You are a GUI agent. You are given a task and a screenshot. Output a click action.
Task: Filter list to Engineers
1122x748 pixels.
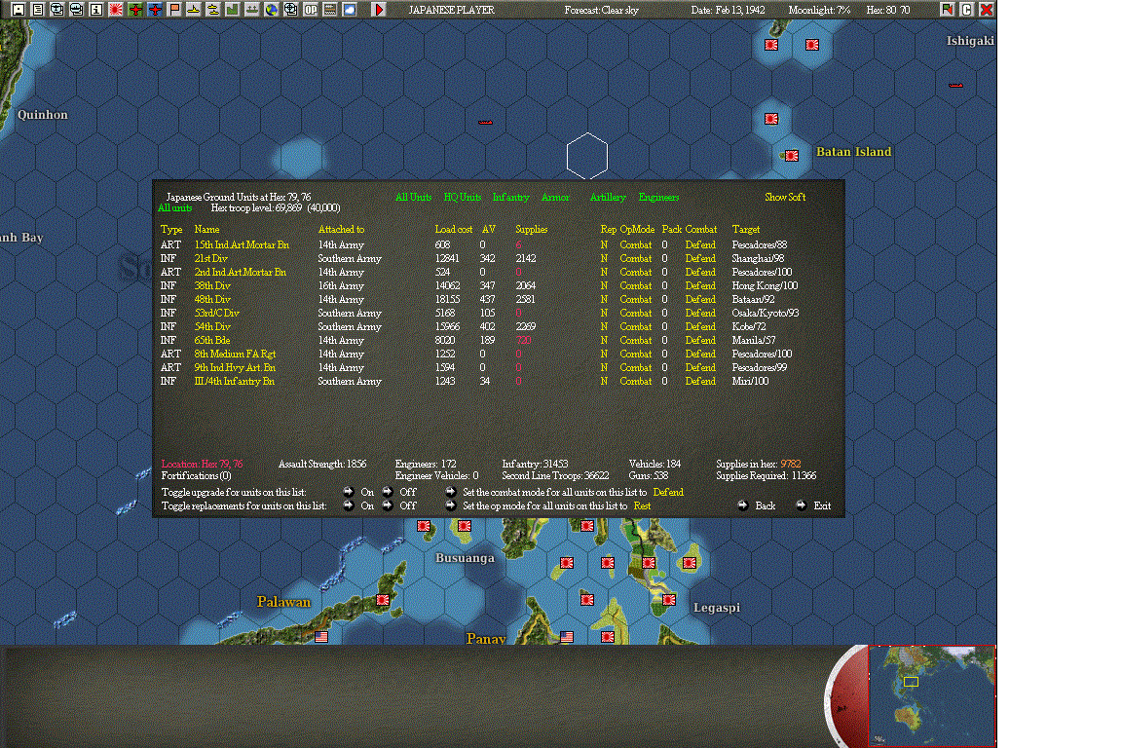(x=658, y=197)
